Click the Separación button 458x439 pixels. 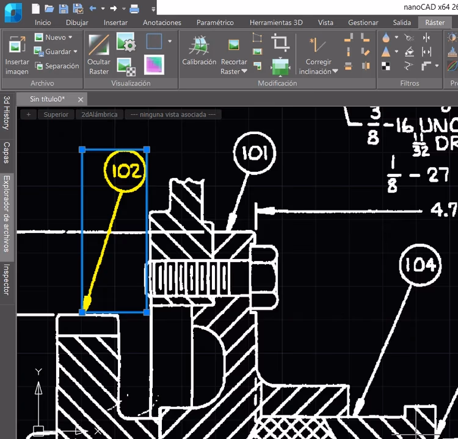click(57, 66)
